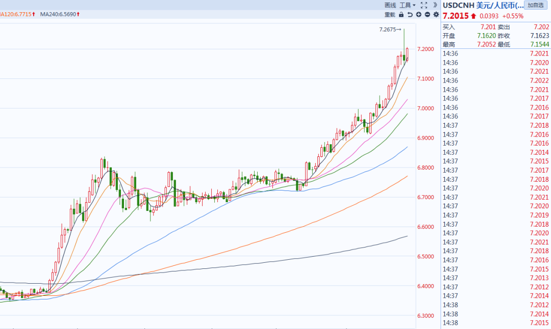Click the 昨收 previous close 7.1623
551x329 pixels.
pyautogui.click(x=540, y=36)
